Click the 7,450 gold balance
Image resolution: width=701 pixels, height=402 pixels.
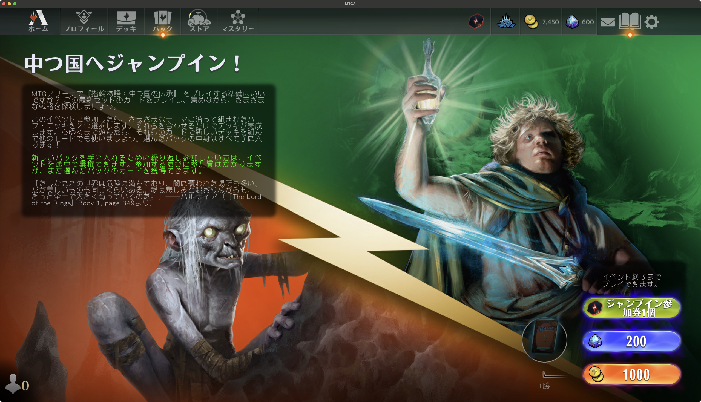550,22
